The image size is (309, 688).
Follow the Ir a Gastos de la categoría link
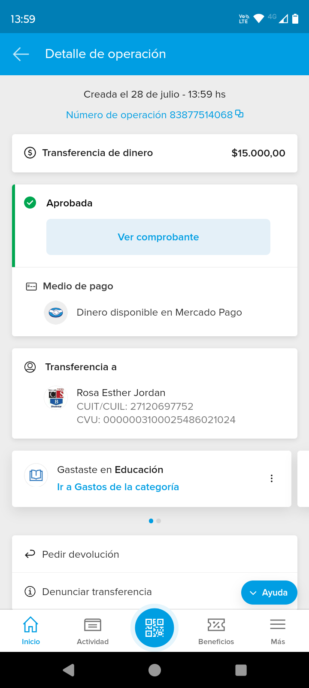coord(118,487)
